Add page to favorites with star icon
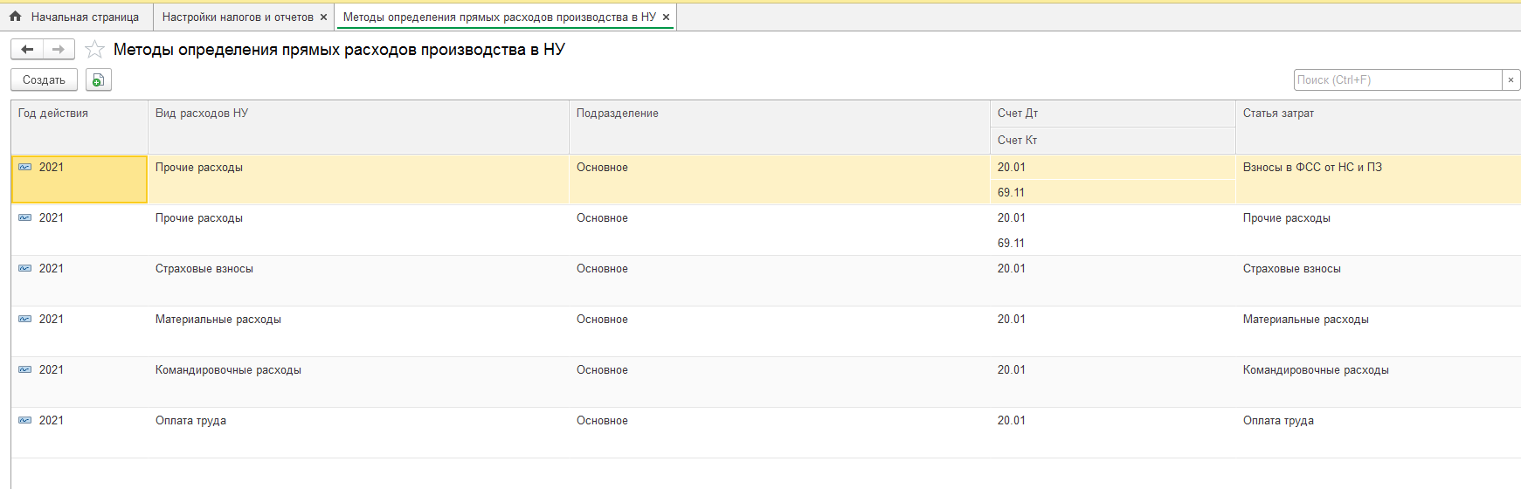The width and height of the screenshot is (1521, 489). click(94, 50)
